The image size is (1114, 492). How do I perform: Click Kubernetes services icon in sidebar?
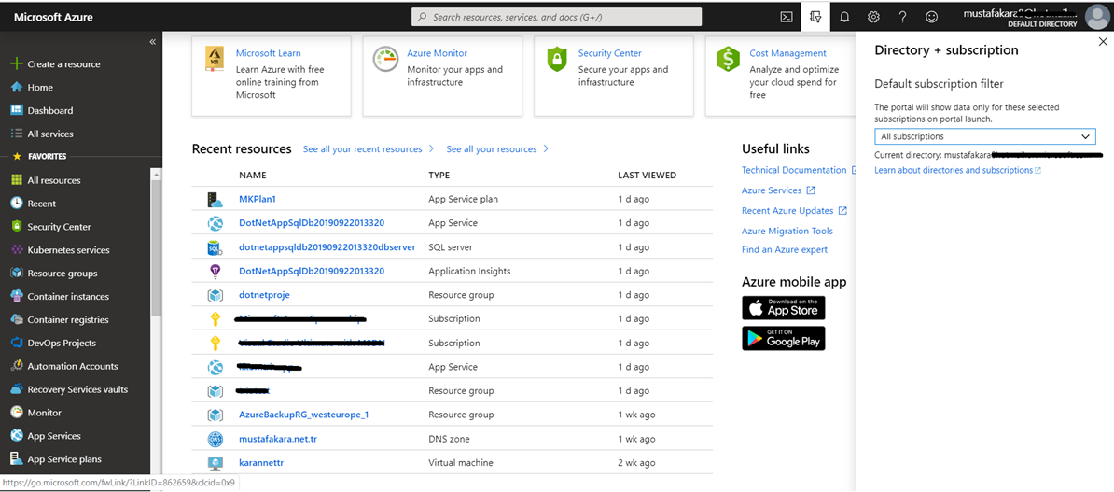click(x=17, y=250)
